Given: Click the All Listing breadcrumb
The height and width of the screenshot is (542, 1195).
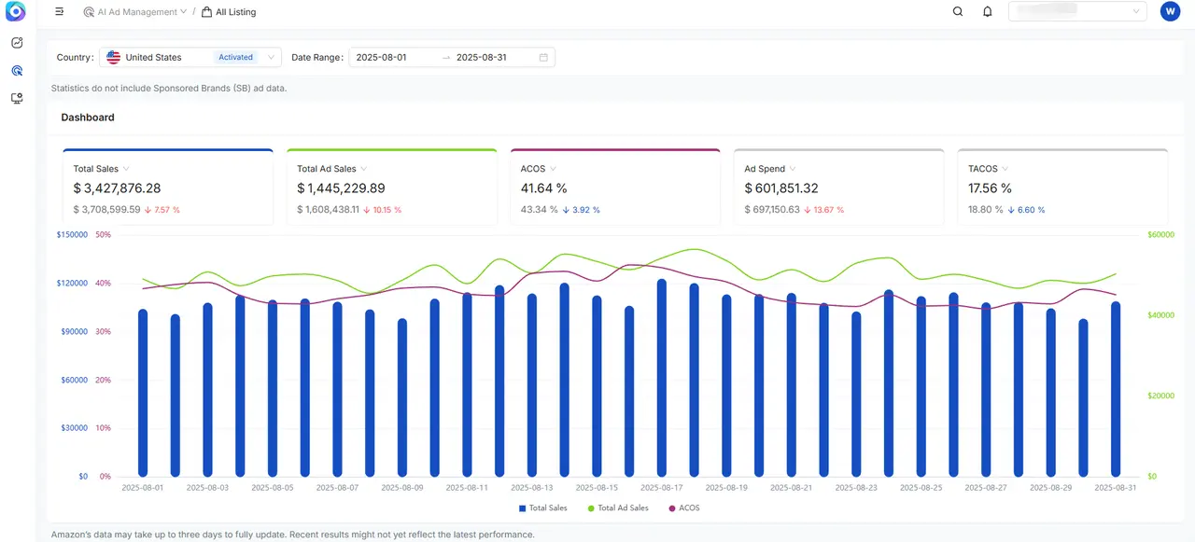Looking at the screenshot, I should (x=229, y=12).
